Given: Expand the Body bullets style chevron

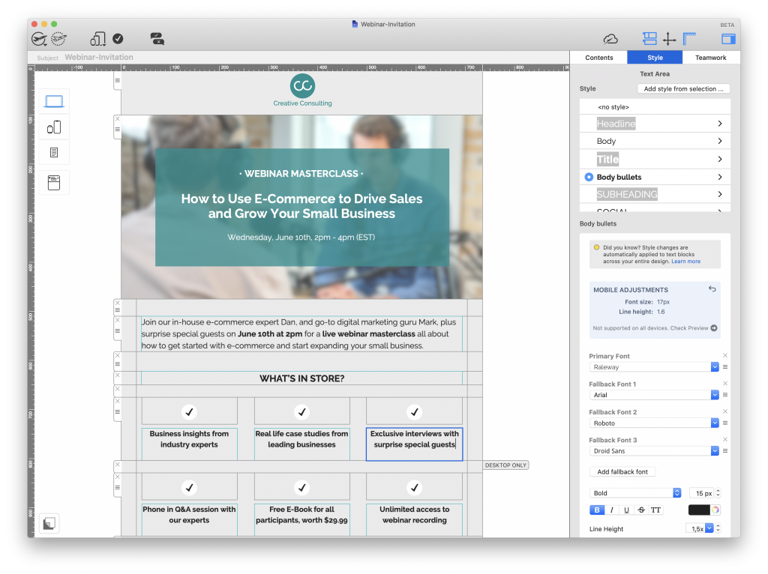Looking at the screenshot, I should (x=719, y=177).
